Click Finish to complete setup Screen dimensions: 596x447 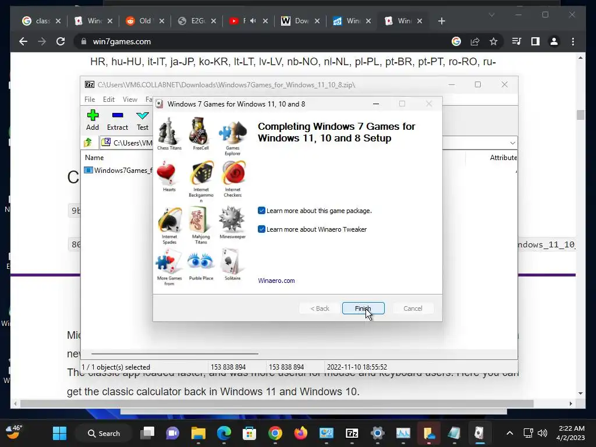tap(363, 308)
